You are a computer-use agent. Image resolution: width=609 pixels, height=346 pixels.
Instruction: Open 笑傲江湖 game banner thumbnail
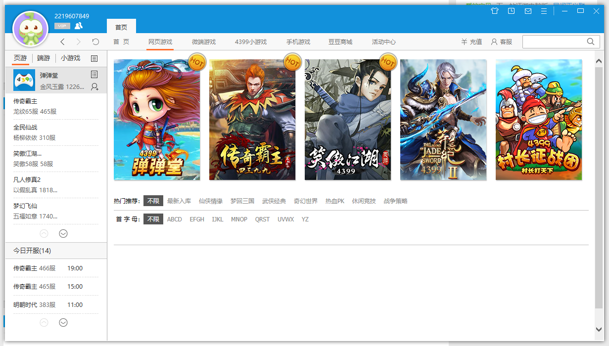tap(348, 120)
